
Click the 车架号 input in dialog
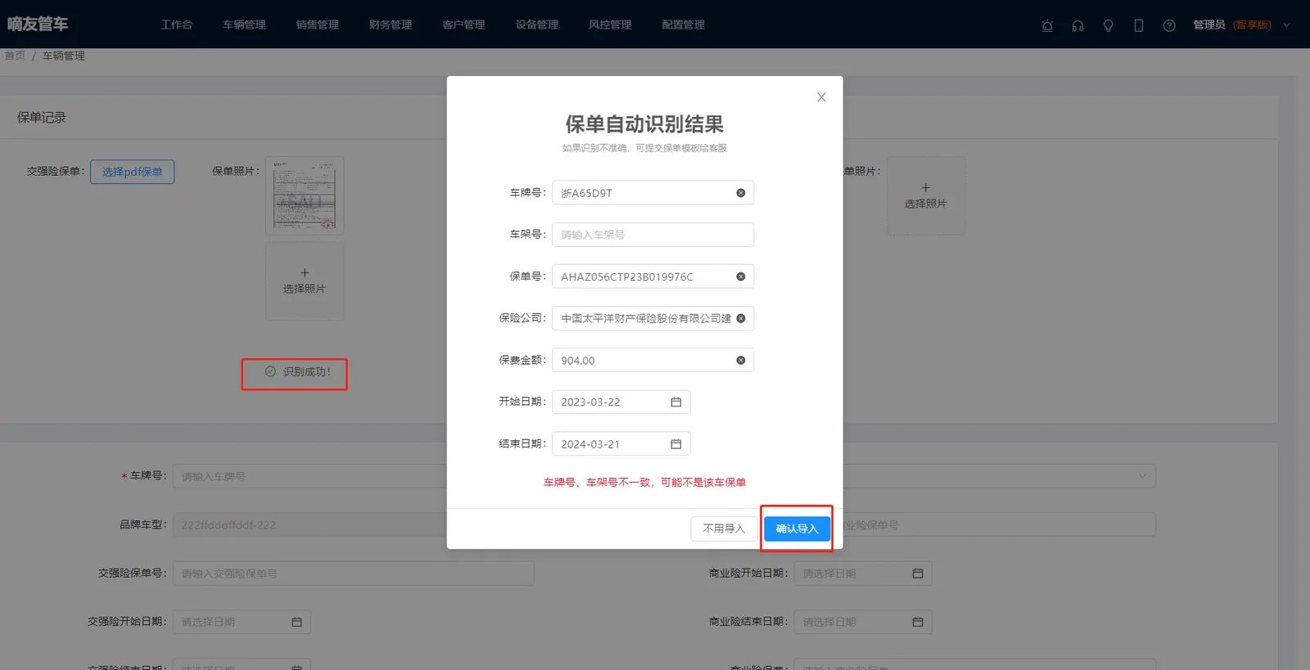tap(653, 235)
